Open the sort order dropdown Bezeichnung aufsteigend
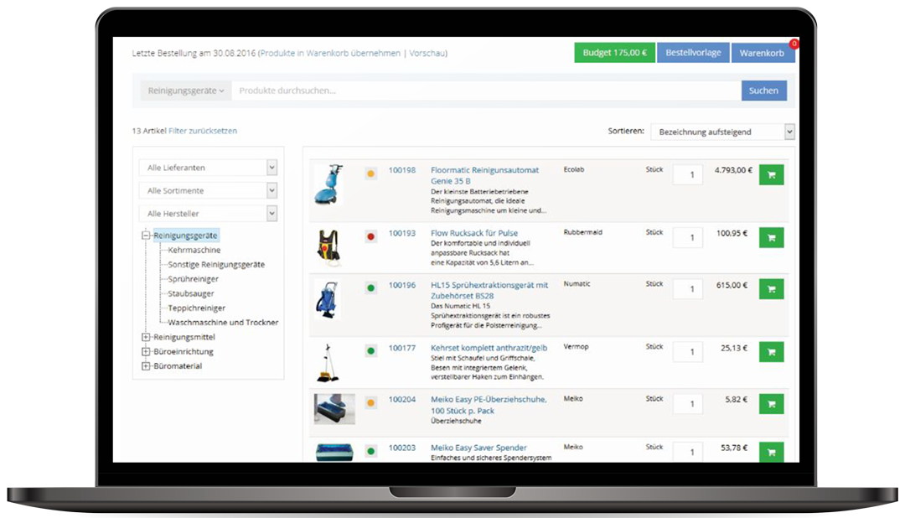The height and width of the screenshot is (518, 905). pos(721,132)
